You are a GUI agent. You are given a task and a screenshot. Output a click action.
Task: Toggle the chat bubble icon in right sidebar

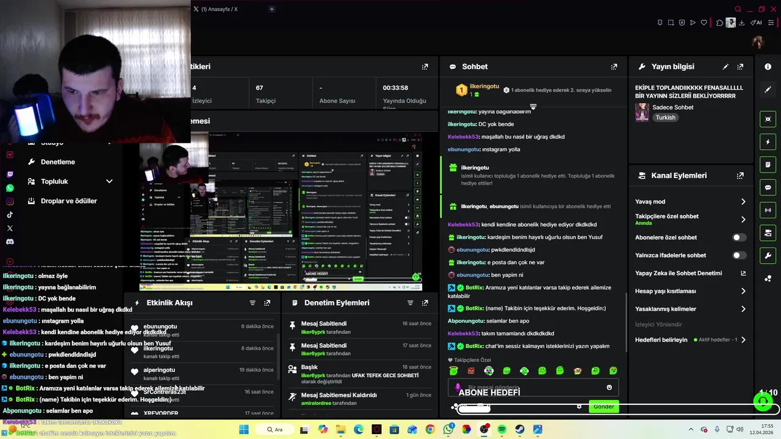(x=768, y=187)
